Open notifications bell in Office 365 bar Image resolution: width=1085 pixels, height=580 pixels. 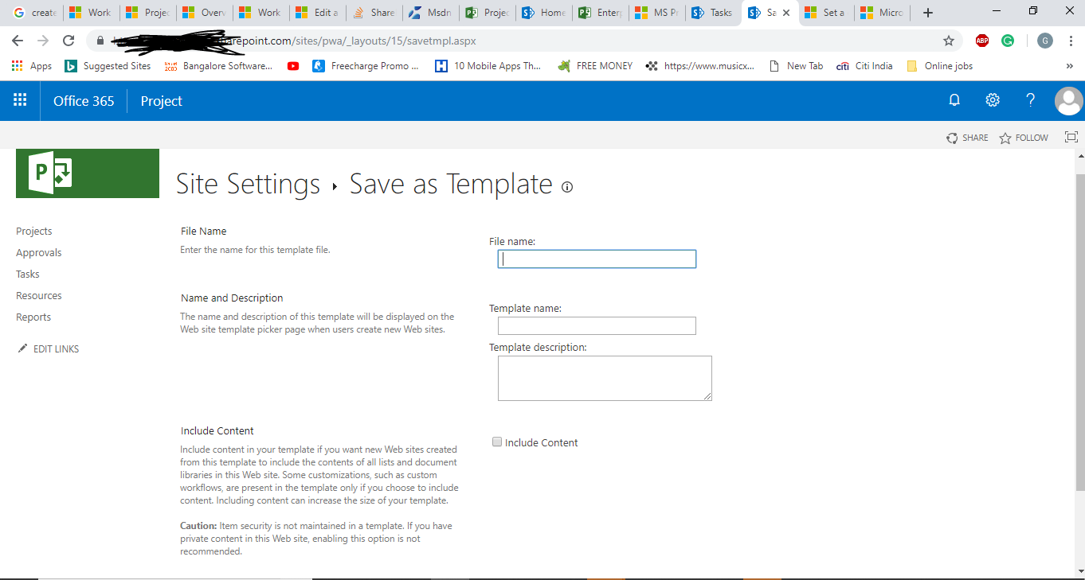[954, 100]
